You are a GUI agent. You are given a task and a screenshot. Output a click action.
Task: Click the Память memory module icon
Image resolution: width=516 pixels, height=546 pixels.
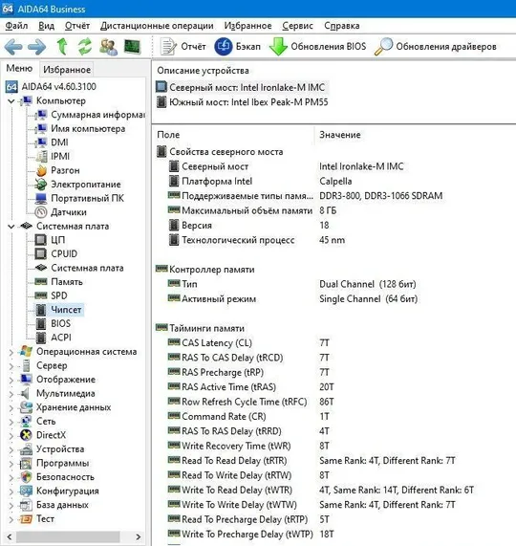(x=41, y=282)
